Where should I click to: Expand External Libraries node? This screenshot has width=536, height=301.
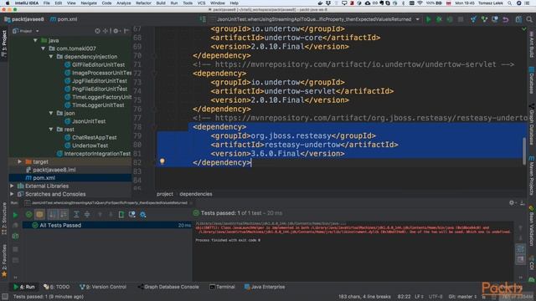12,186
